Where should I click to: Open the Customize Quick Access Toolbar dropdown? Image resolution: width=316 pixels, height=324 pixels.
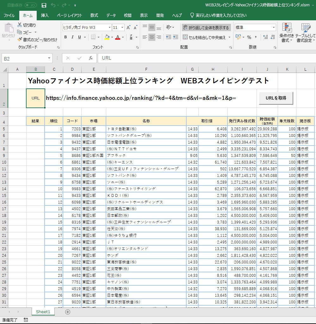75,5
